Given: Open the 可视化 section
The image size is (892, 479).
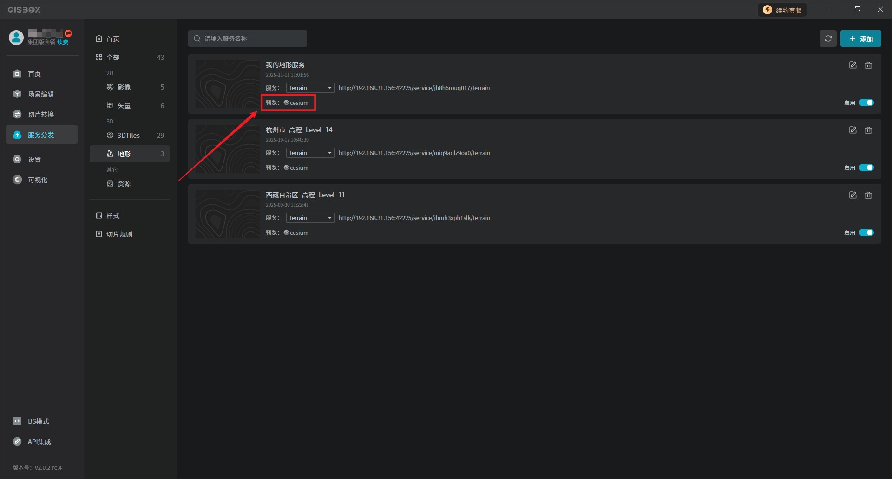Looking at the screenshot, I should click(x=37, y=180).
